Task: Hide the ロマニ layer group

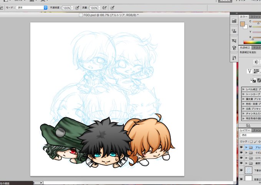Action: [x=241, y=158]
